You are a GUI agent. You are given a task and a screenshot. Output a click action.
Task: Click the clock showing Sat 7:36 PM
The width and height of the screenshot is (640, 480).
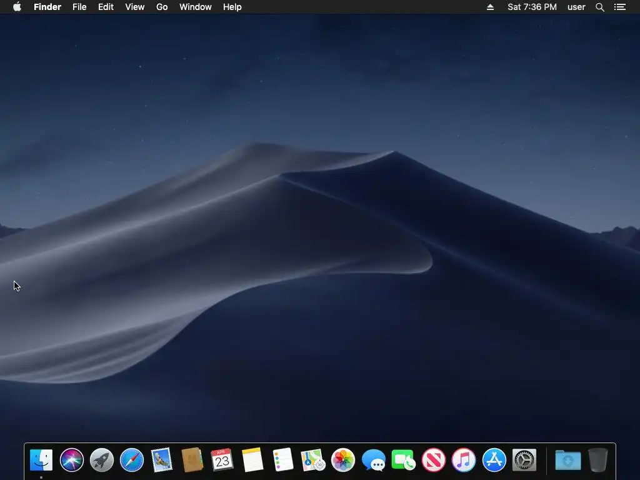[532, 7]
